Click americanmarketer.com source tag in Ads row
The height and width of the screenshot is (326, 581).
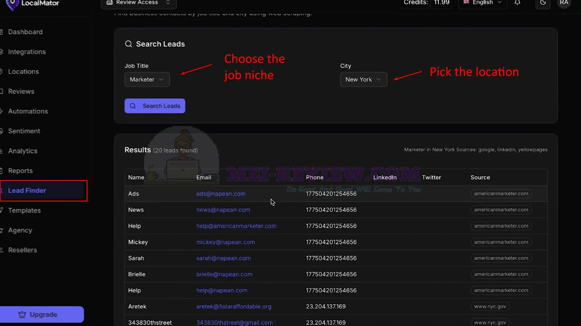(x=501, y=194)
